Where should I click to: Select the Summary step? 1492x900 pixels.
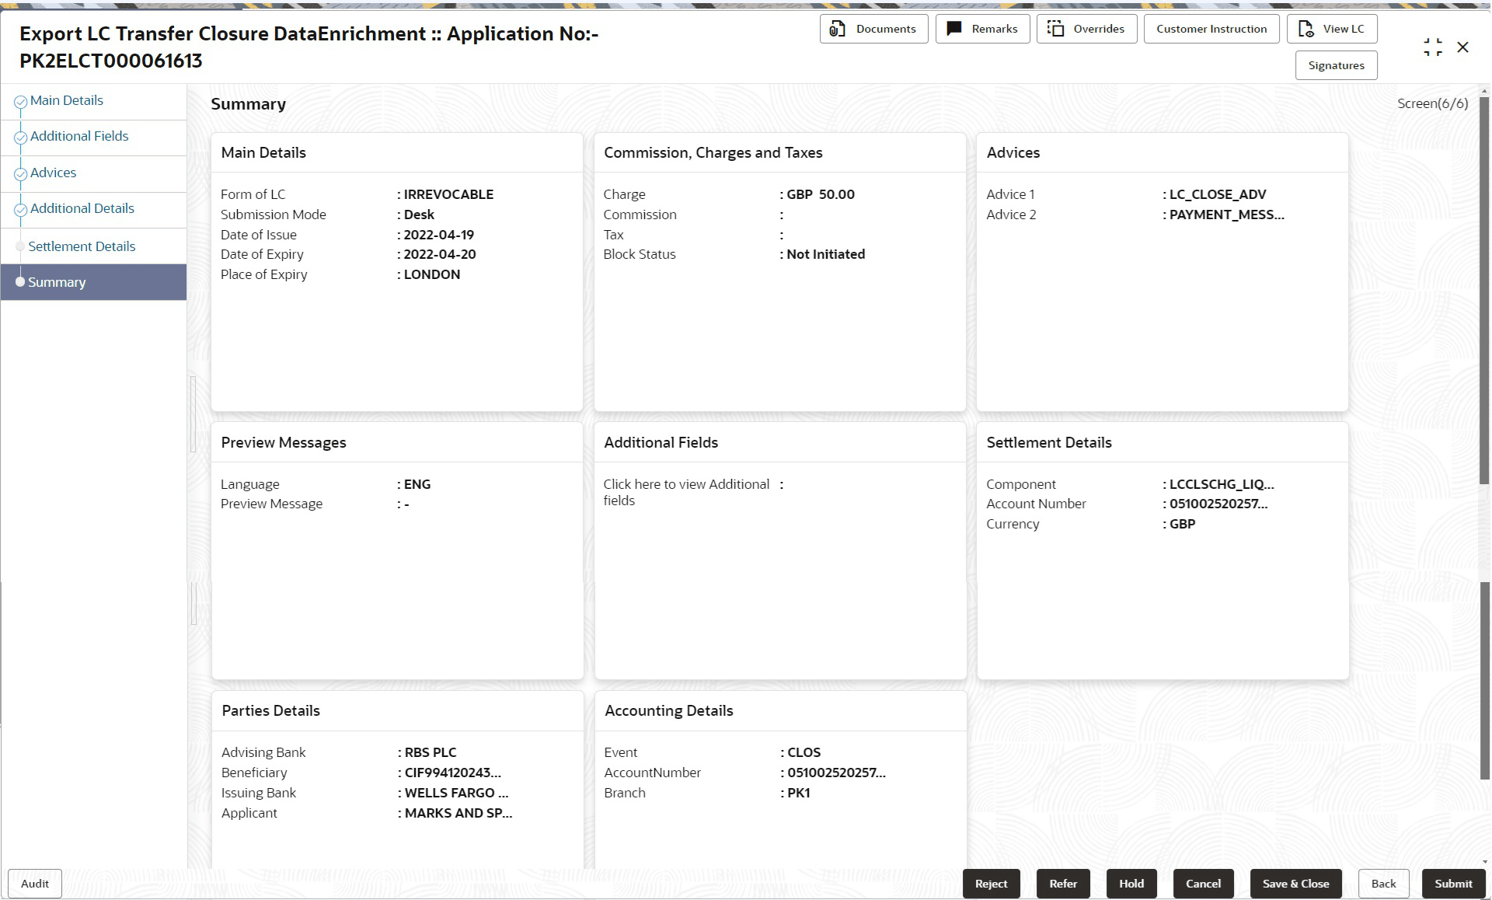coord(57,282)
